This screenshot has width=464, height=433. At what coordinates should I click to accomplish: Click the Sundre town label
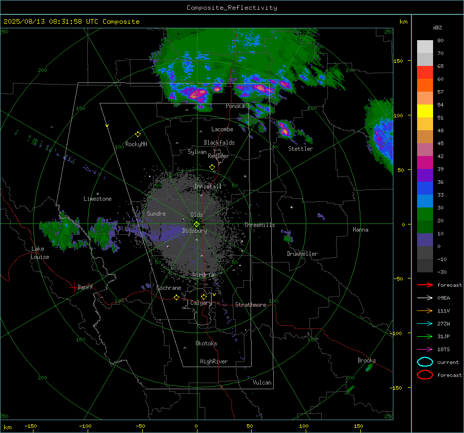click(x=156, y=213)
